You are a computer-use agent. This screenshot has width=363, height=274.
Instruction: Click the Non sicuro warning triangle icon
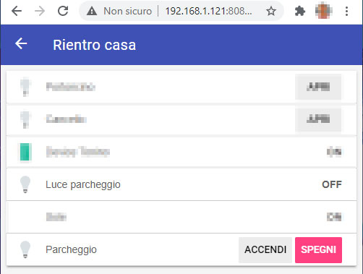92,11
